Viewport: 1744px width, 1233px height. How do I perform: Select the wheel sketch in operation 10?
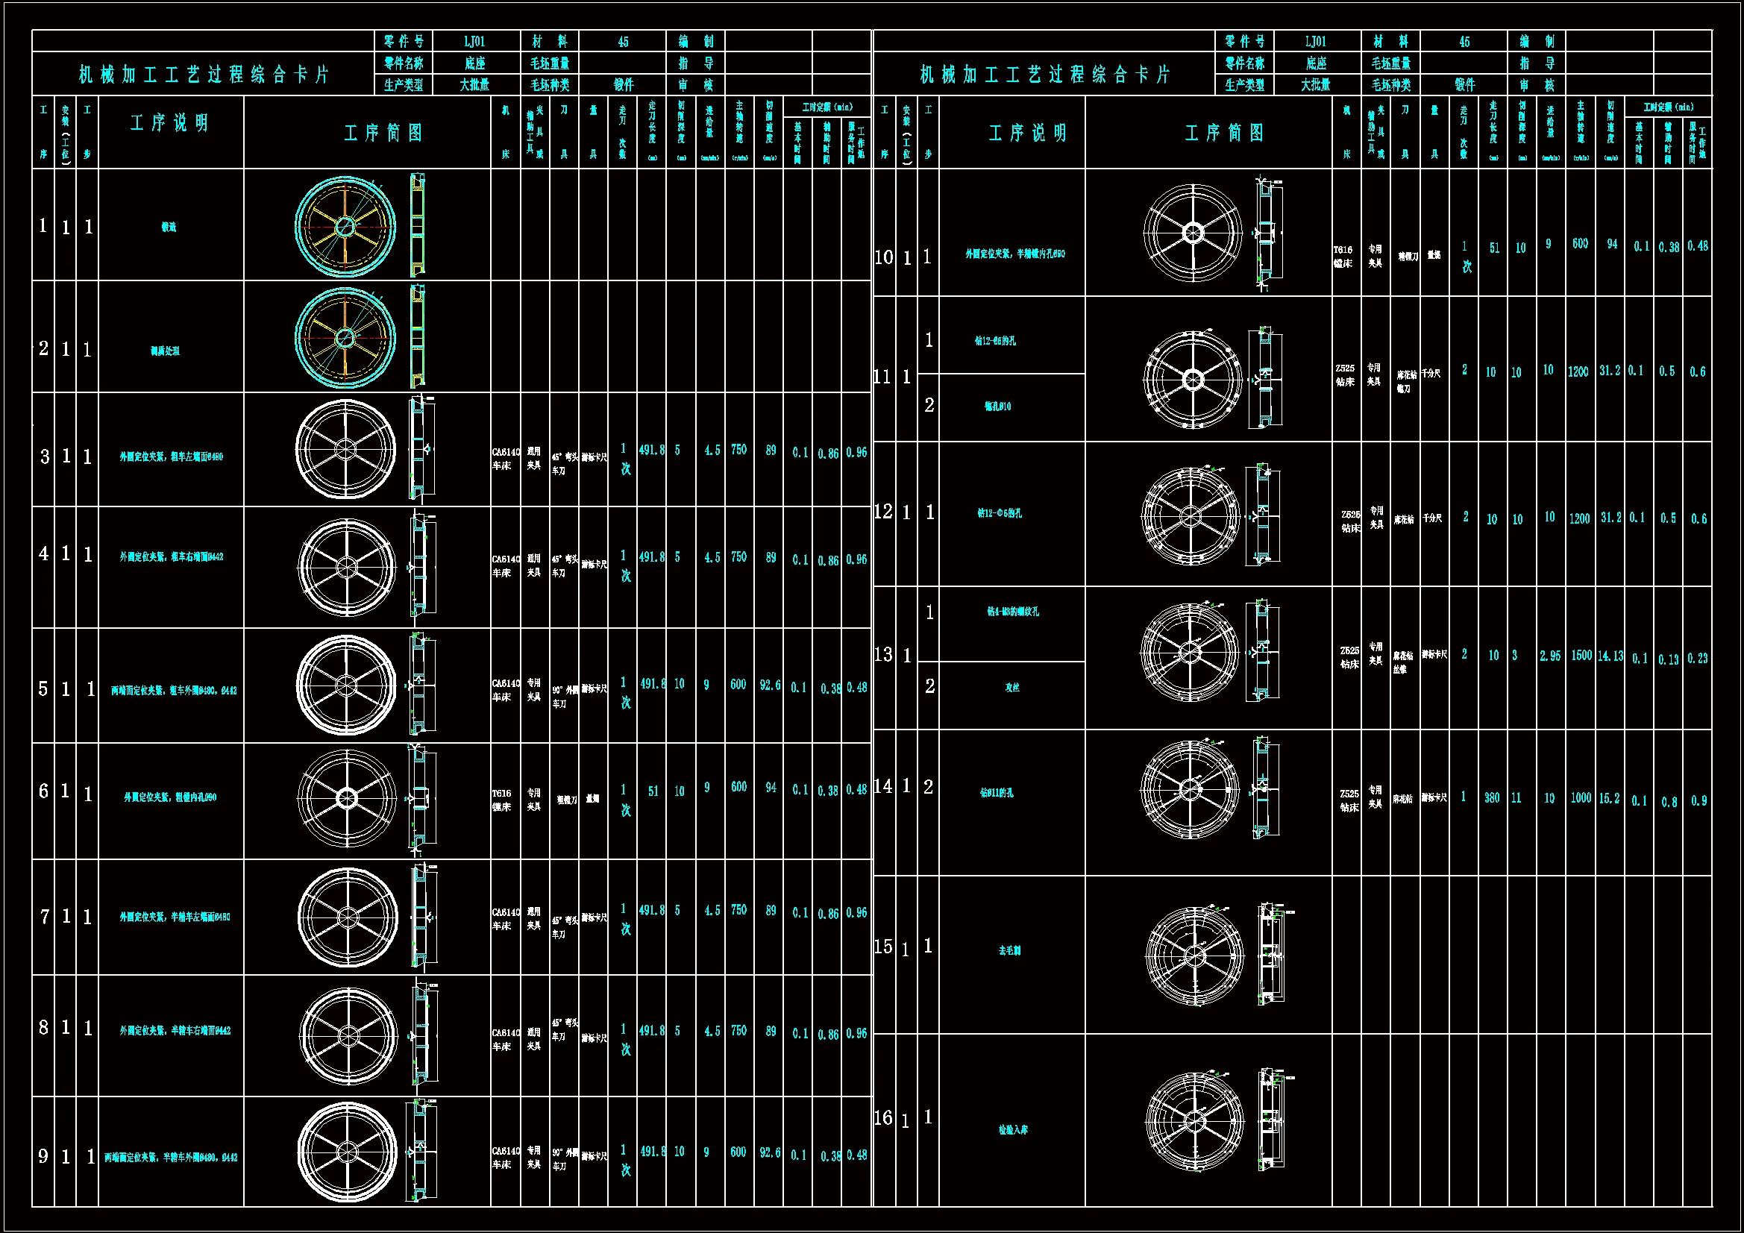click(1193, 233)
